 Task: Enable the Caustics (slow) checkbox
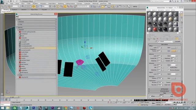(x=169, y=68)
